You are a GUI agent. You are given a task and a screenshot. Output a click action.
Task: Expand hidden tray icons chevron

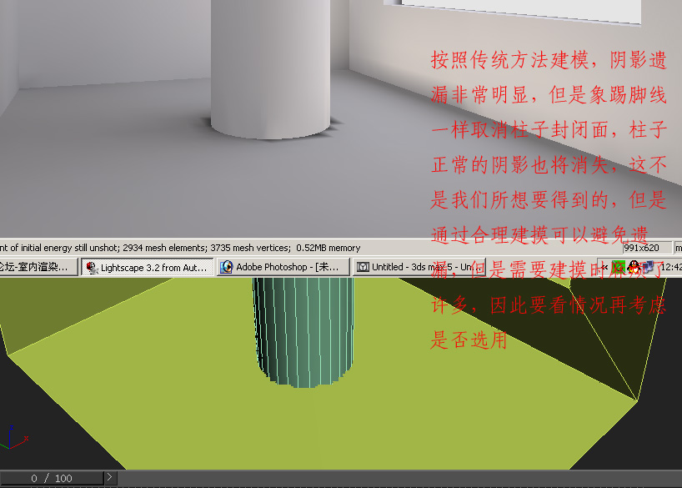click(x=604, y=267)
